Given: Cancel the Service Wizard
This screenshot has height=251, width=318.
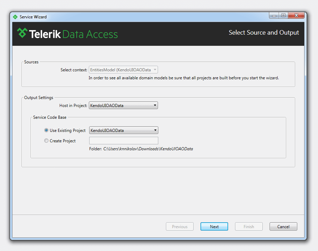Looking at the screenshot, I should point(283,226).
